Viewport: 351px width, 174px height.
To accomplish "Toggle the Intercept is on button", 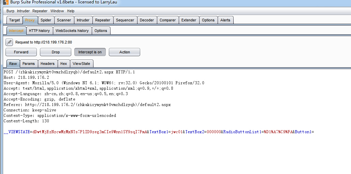I will (x=90, y=52).
